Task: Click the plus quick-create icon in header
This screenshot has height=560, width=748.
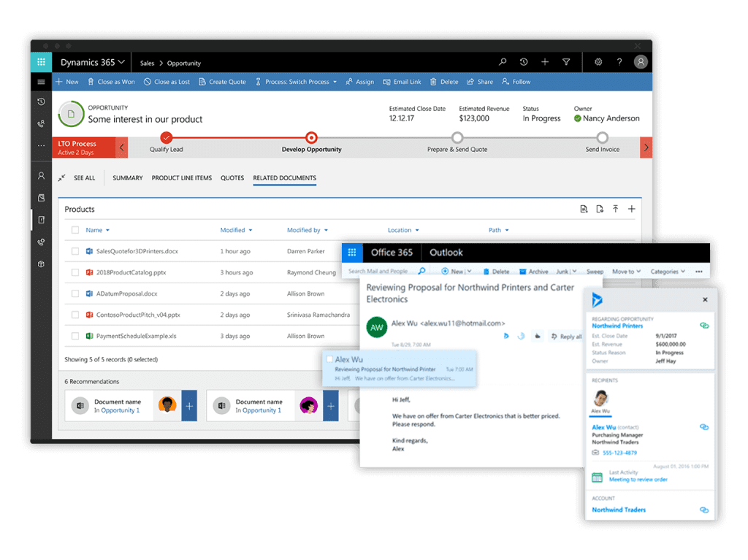Action: tap(545, 62)
